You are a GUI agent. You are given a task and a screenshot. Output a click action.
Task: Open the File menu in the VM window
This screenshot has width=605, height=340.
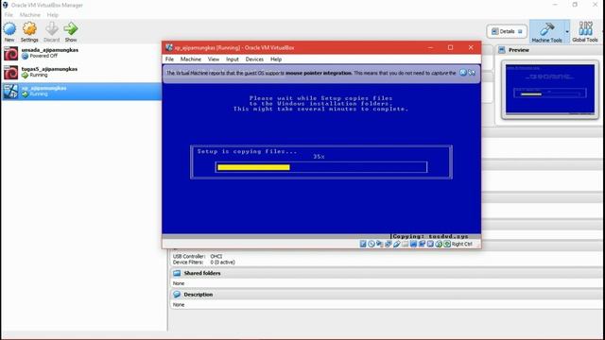tap(169, 59)
